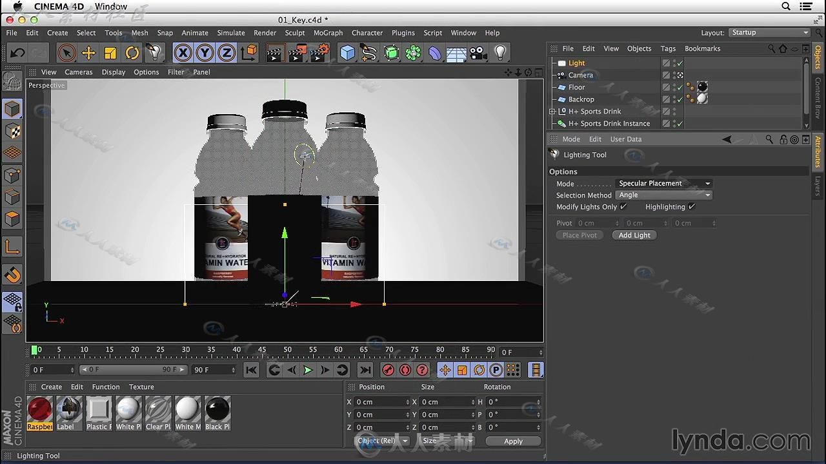Screen dimensions: 826x464
Task: Switch coordinate system icon
Action: [249, 53]
